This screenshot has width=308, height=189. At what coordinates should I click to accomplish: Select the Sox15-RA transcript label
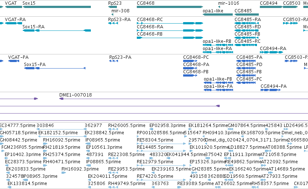pyautogui.click(x=34, y=26)
